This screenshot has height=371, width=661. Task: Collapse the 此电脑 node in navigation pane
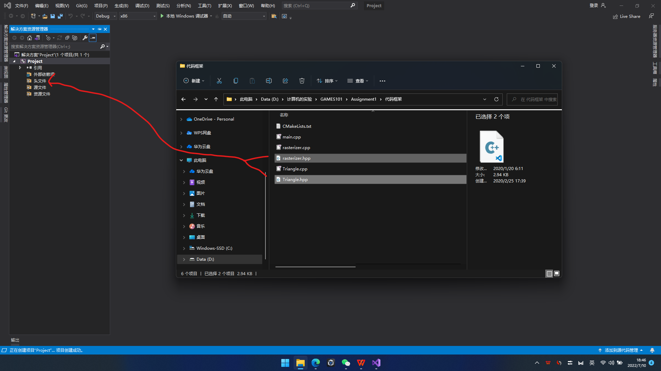181,160
